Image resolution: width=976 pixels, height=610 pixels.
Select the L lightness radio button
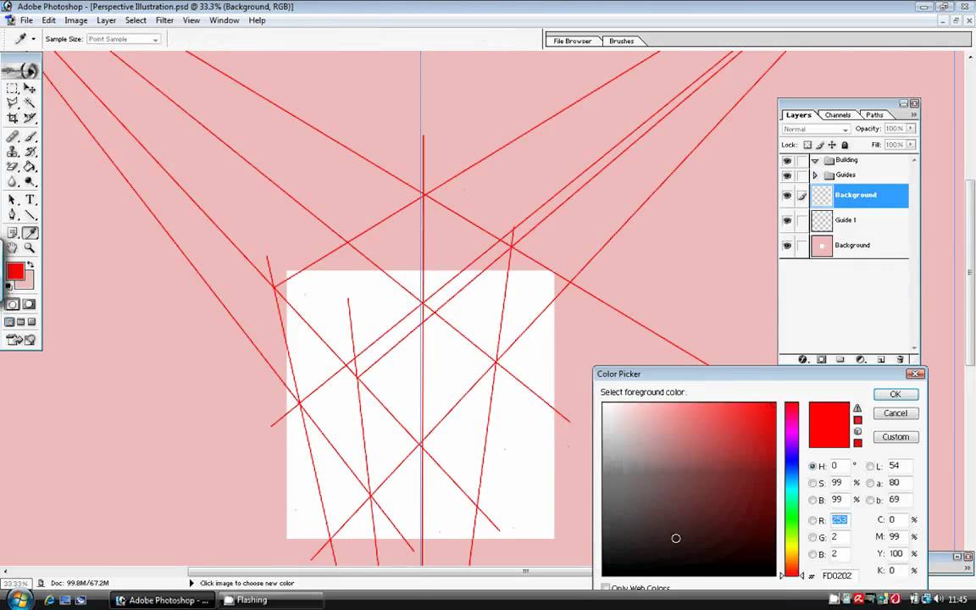pyautogui.click(x=870, y=466)
